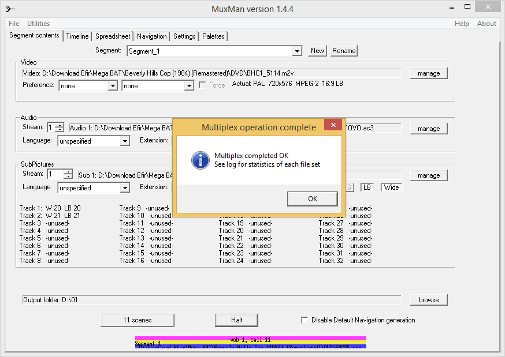Viewport: 505px width, 357px height.
Task: Click the Halt button
Action: (236, 320)
